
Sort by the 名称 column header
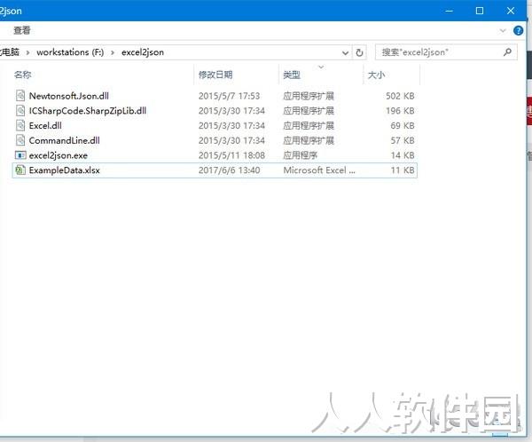click(23, 75)
